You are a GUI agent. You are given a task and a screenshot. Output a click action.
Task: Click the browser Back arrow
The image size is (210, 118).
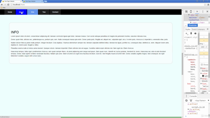2,5
